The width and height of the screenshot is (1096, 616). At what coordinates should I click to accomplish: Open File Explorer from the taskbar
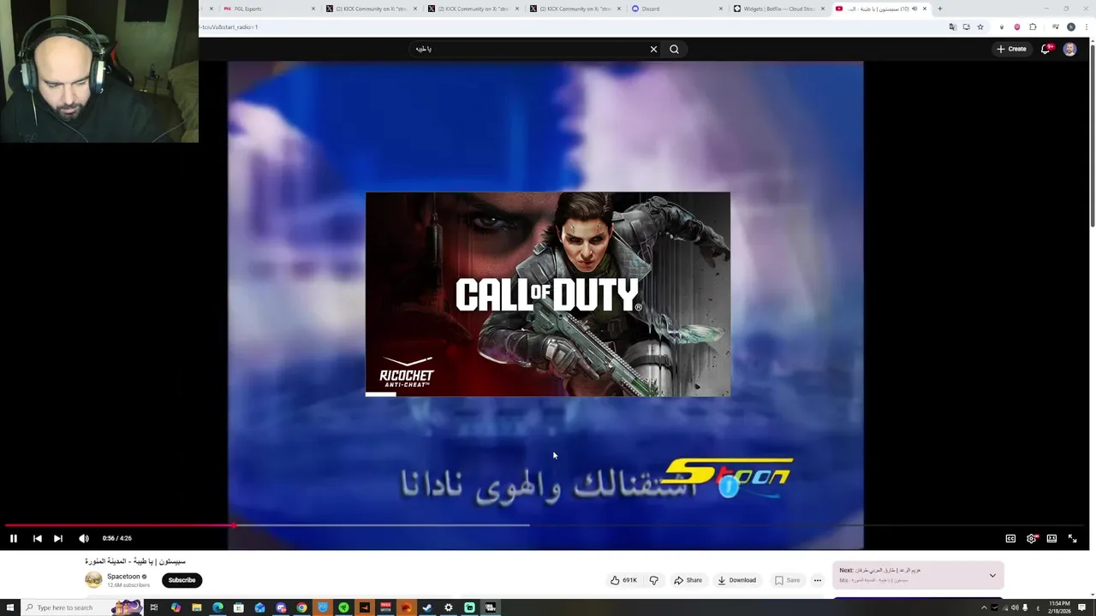196,607
